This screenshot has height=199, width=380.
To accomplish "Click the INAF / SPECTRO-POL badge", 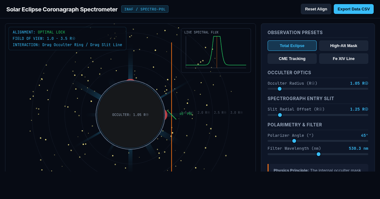I will [x=145, y=9].
